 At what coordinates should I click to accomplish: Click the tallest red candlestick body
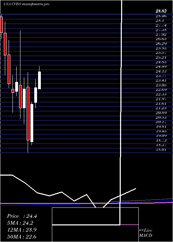click(x=28, y=114)
